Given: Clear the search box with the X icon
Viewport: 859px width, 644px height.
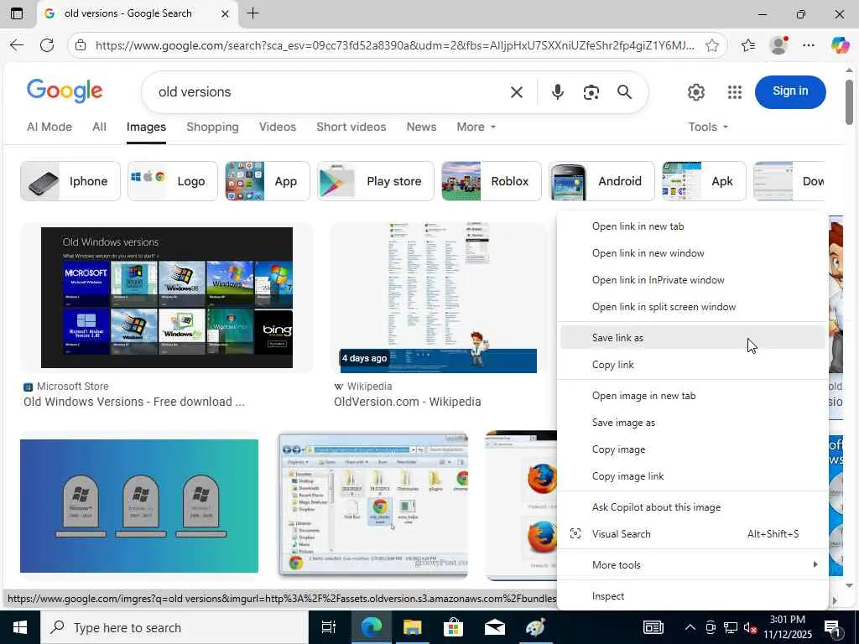Looking at the screenshot, I should pos(517,92).
